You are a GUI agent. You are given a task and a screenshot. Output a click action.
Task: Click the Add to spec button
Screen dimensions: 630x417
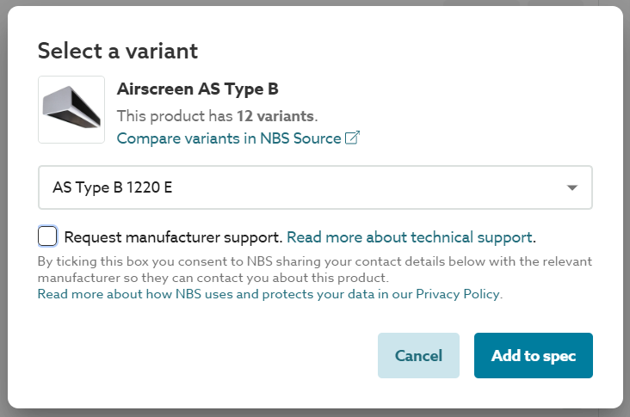point(533,355)
